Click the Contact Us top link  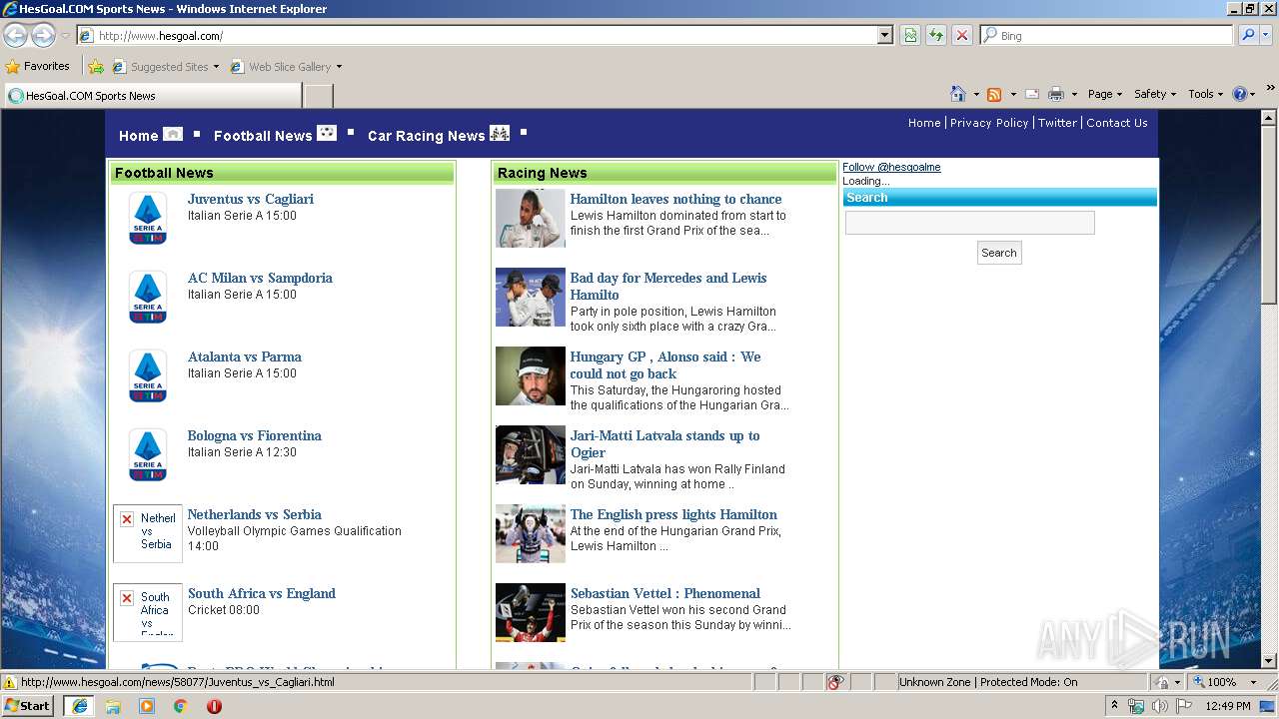coord(1117,123)
